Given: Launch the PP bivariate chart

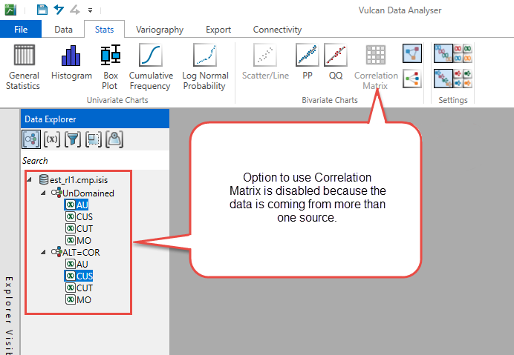Looking at the screenshot, I should point(307,63).
